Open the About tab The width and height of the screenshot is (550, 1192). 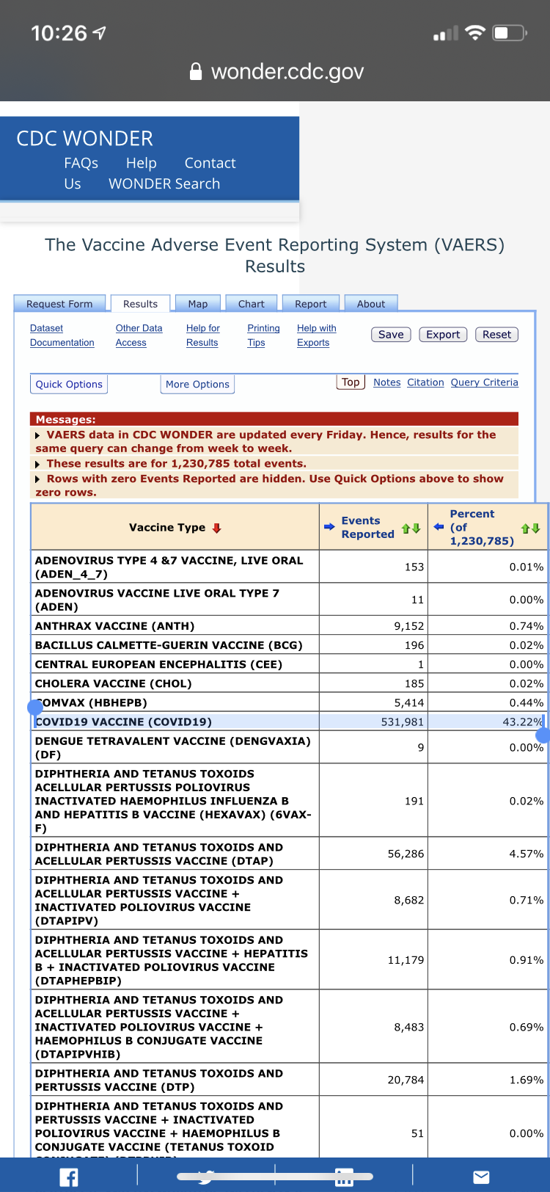(x=371, y=304)
